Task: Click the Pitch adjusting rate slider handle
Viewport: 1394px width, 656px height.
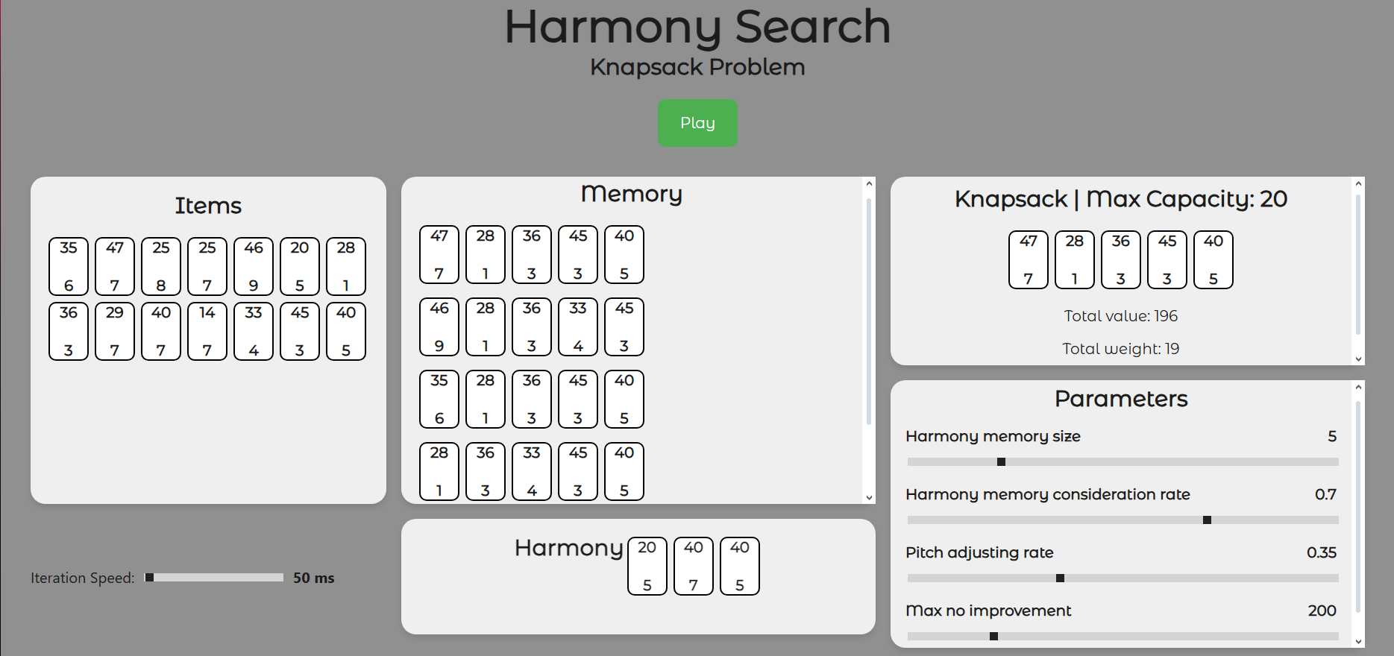Action: coord(1060,578)
